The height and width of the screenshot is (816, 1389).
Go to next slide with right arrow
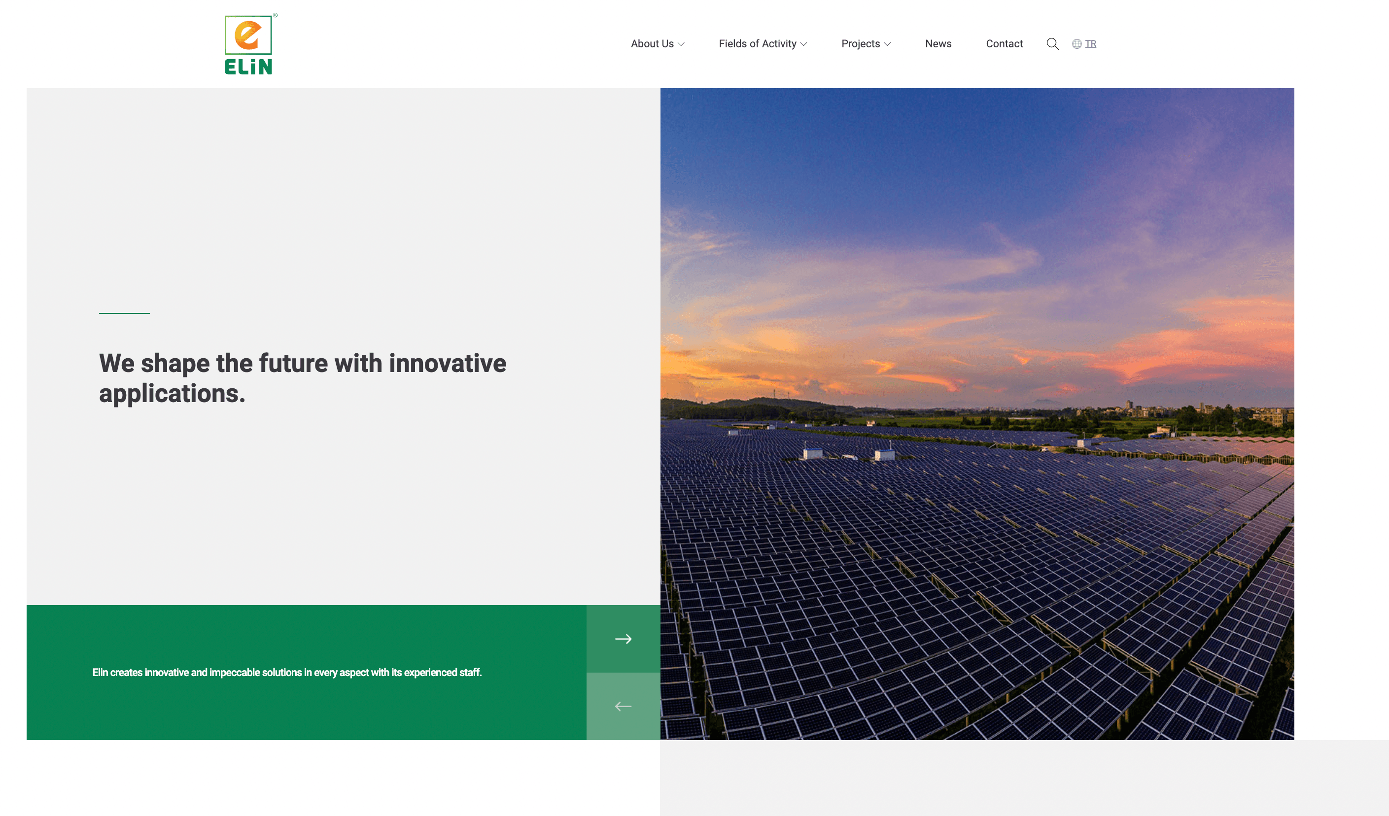(x=623, y=639)
